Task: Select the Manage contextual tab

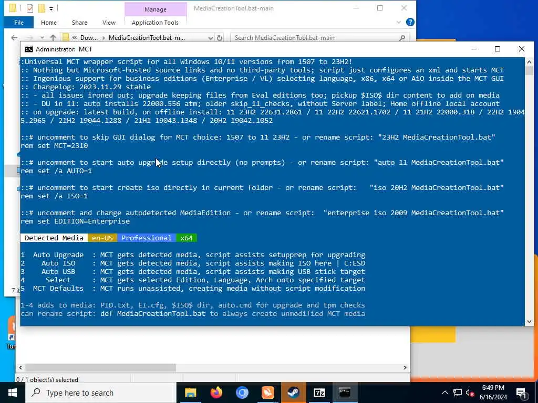Action: click(x=156, y=9)
